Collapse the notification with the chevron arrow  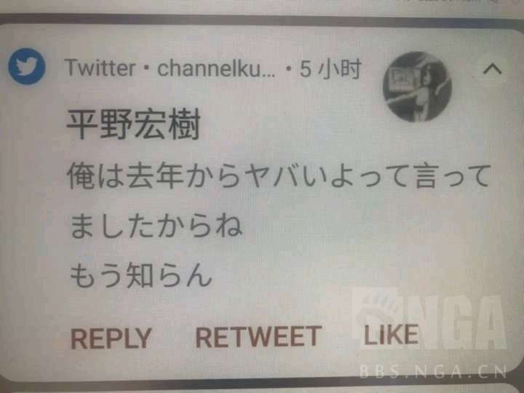(x=493, y=69)
